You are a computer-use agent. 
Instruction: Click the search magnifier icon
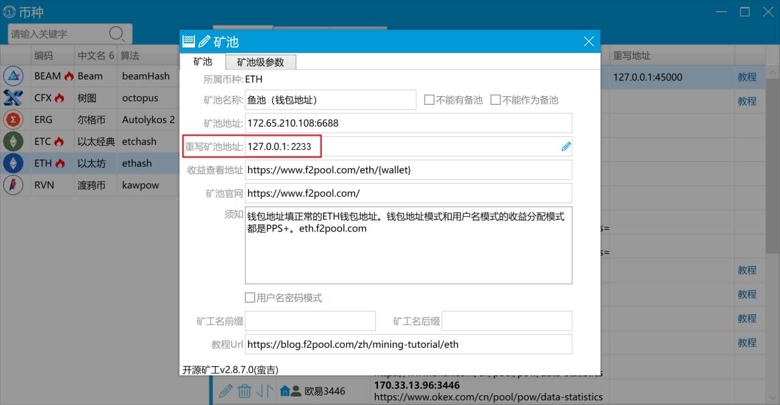116,33
